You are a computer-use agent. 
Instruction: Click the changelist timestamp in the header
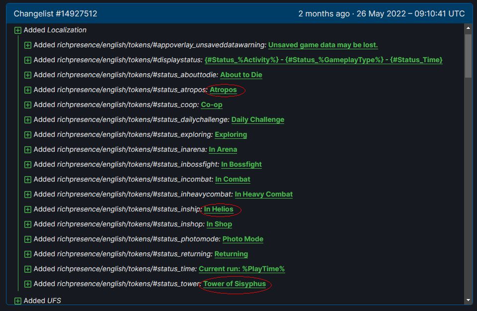[381, 14]
